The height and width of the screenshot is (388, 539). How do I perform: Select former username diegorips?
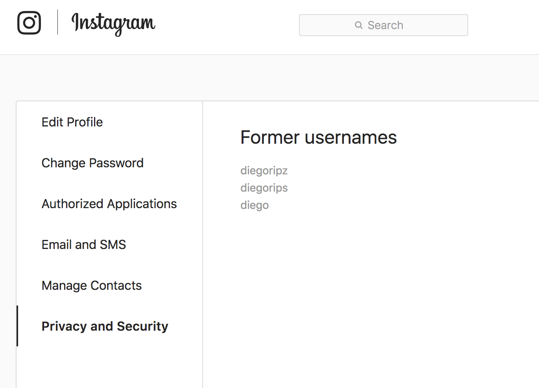coord(264,188)
